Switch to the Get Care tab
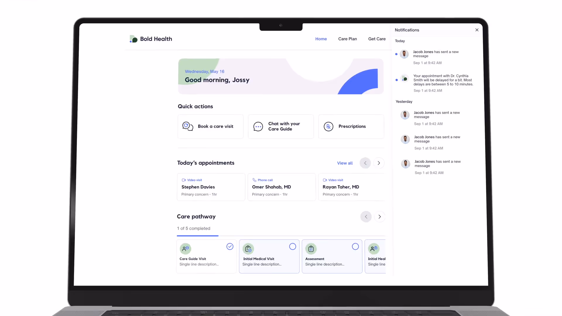This screenshot has width=562, height=316. [x=377, y=39]
